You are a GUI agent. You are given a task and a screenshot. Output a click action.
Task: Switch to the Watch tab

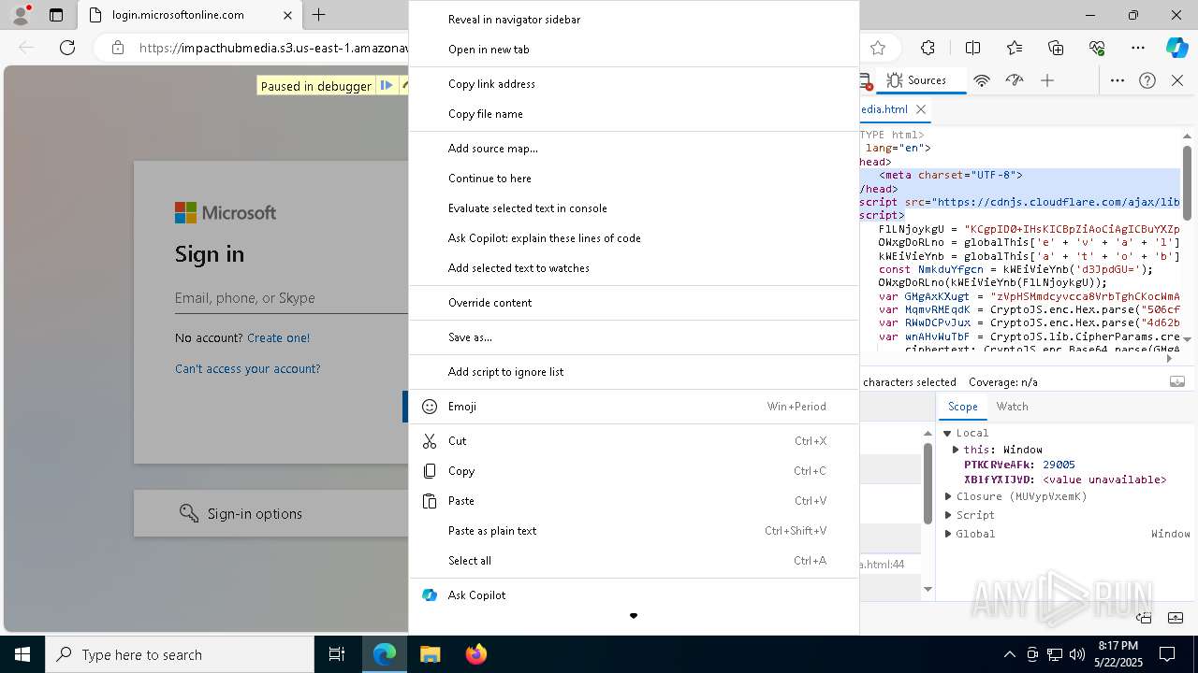[1012, 407]
